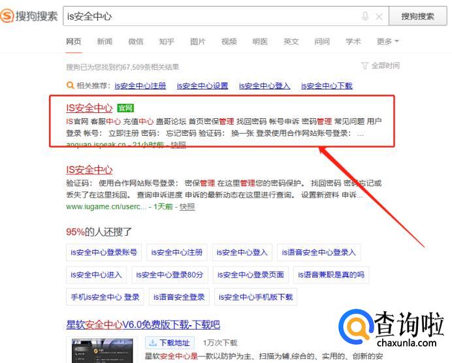Click suggestion is语音安全登录
Image resolution: width=452 pixels, height=363 pixels.
179,297
